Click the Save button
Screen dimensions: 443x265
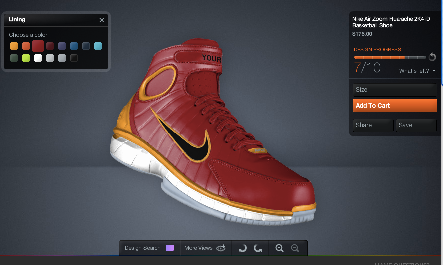point(416,125)
